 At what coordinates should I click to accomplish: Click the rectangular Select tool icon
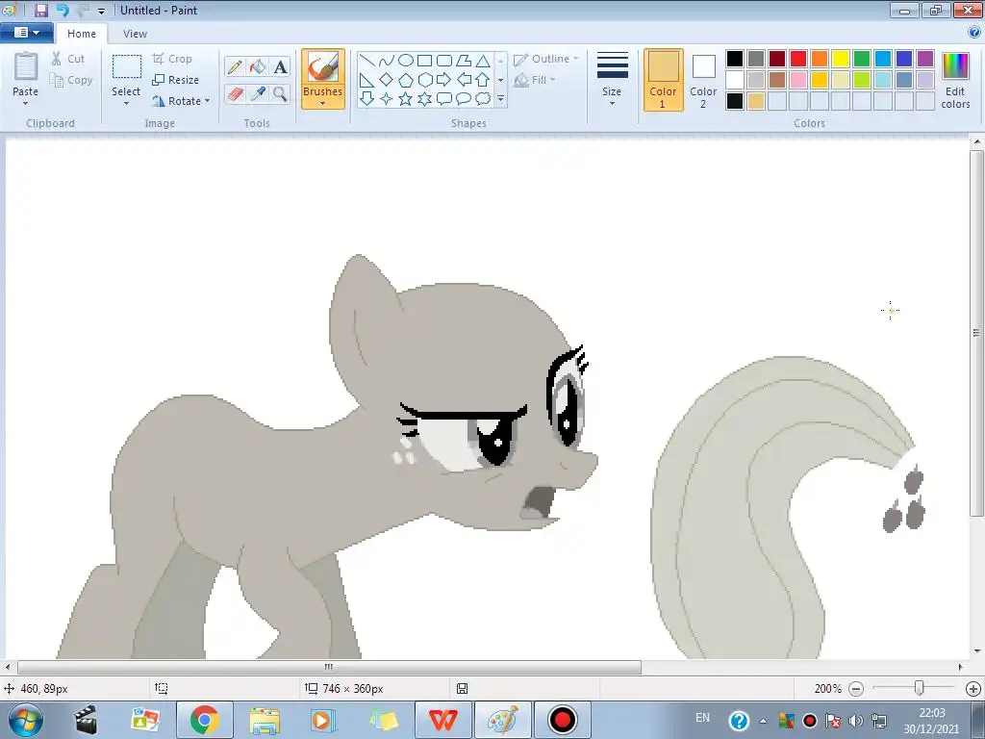point(126,67)
